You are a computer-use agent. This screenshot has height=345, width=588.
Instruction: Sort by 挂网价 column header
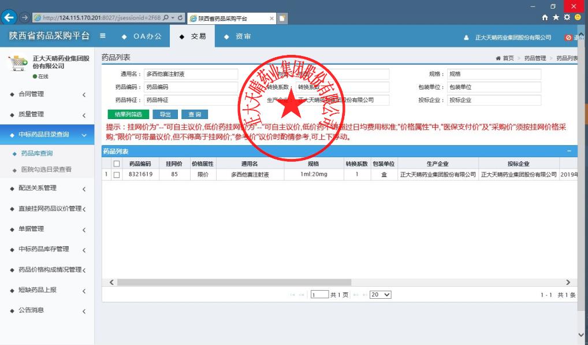pyautogui.click(x=174, y=164)
